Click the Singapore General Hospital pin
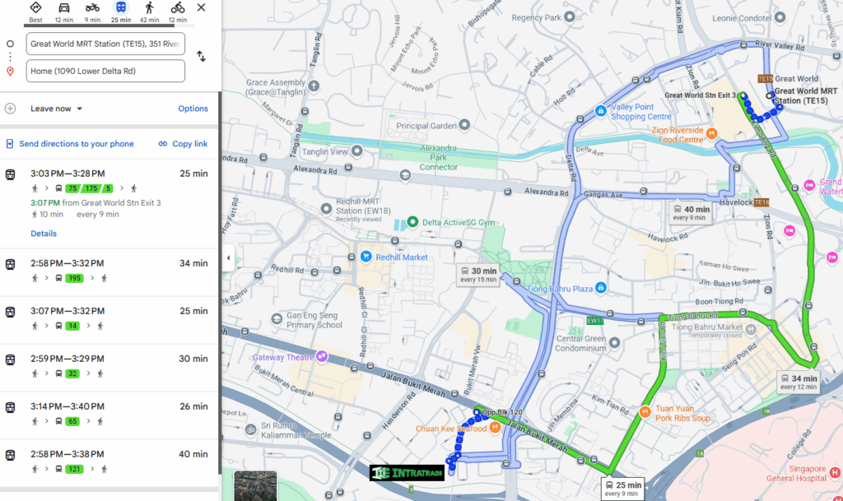Viewport: 843px width, 501px height. coord(835,472)
